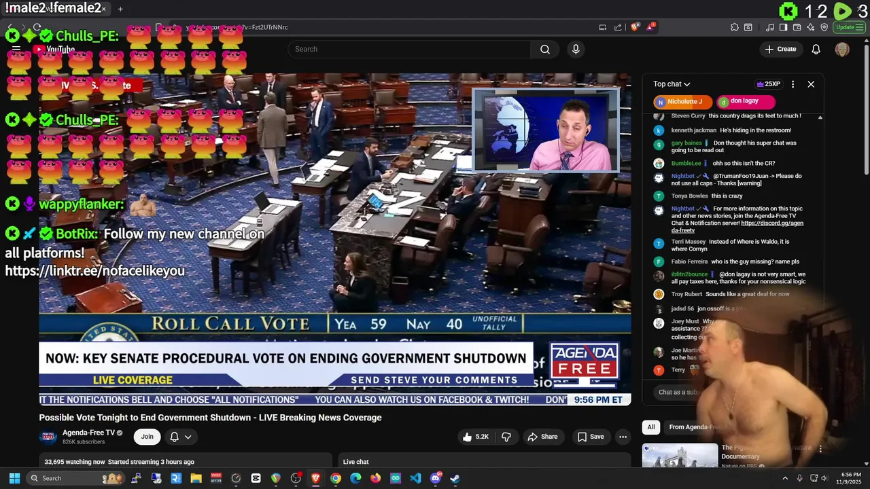Open the notification preference dropdown beside Join
870x489 pixels.
(181, 437)
